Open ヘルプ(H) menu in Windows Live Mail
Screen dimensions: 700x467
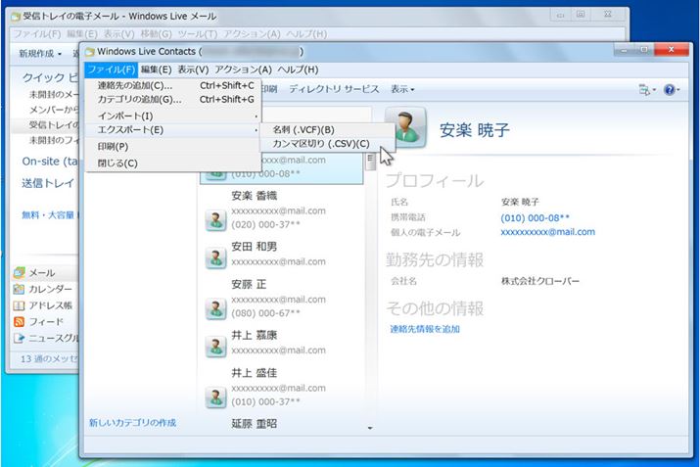306,34
